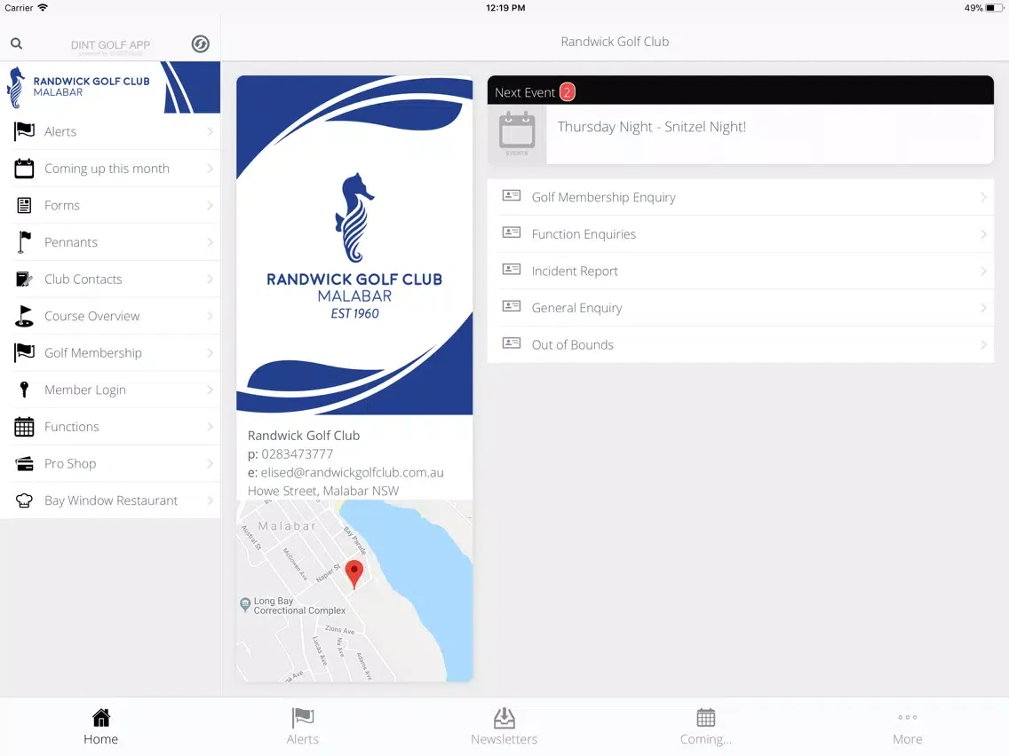The image size is (1009, 756).
Task: Tap the Bay Window Restaurant chef hat icon
Action: (25, 500)
